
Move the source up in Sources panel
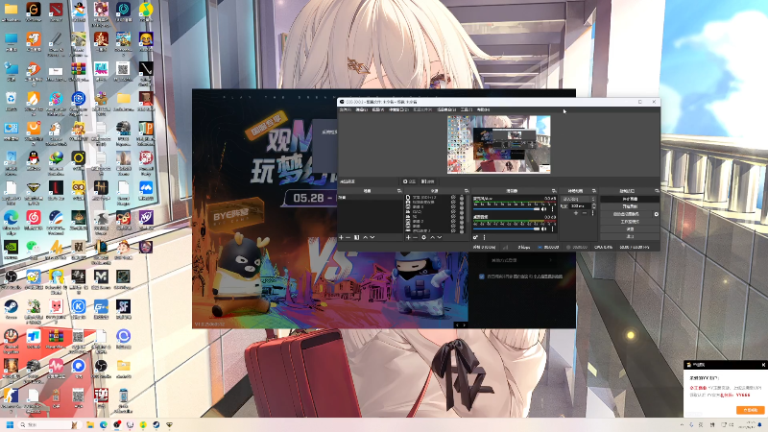click(x=432, y=237)
